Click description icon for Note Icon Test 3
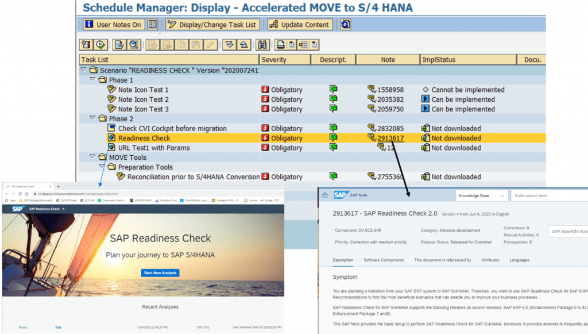Screen dimensions: 588x334 (334, 109)
